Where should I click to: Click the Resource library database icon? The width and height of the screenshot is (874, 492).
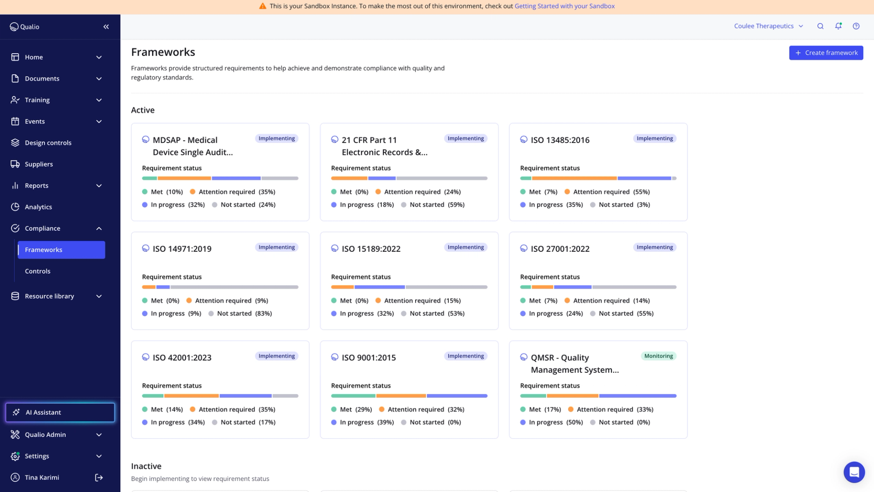point(15,296)
